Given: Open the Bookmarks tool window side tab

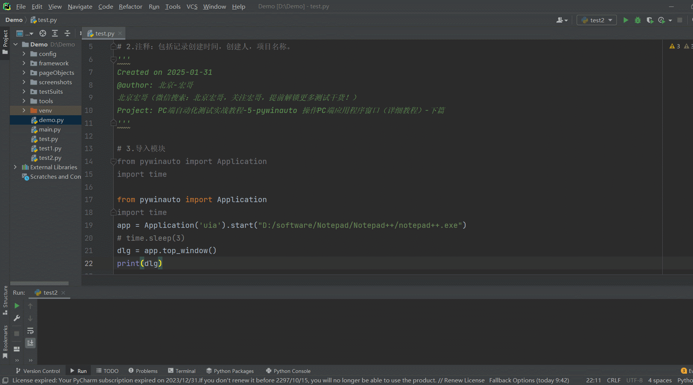Looking at the screenshot, I should pos(5,342).
